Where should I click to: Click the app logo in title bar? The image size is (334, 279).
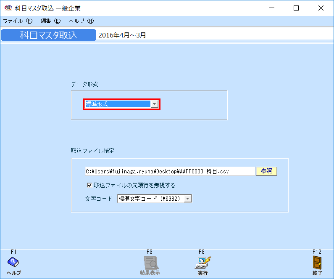tap(8, 8)
